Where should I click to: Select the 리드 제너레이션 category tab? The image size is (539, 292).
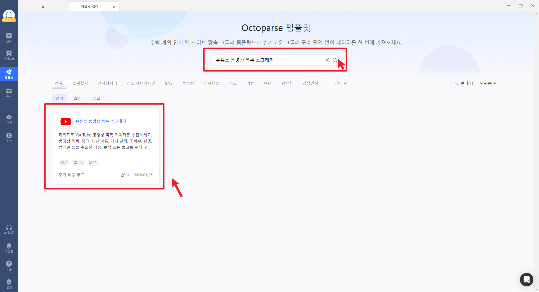click(x=141, y=83)
